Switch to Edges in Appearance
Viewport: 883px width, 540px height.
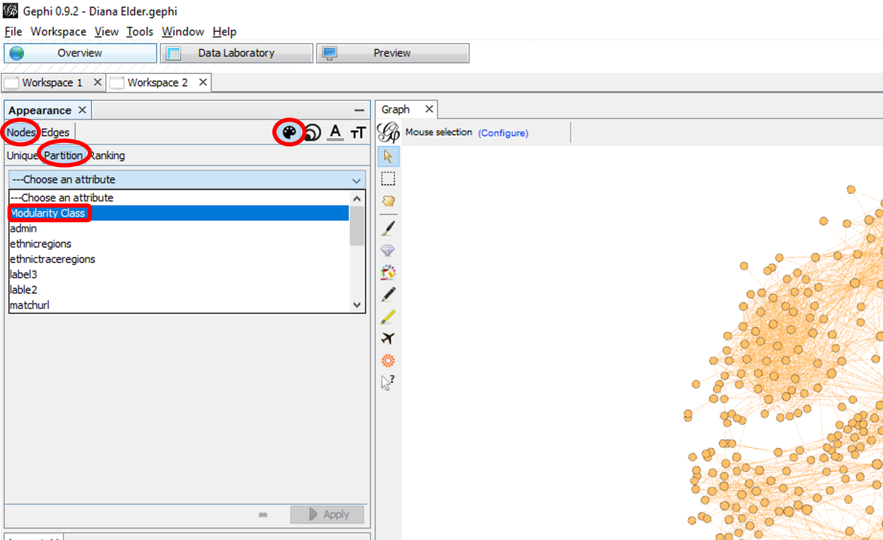click(x=55, y=132)
